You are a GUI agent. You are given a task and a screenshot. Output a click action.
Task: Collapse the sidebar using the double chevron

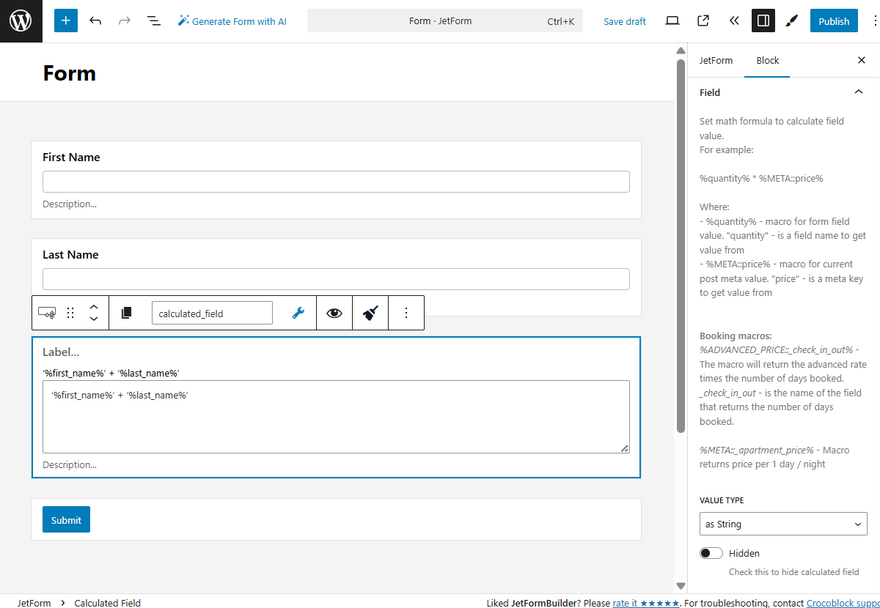[734, 21]
